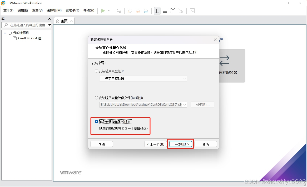Open the 帮助(H) menu
The image size is (307, 187).
point(89,10)
